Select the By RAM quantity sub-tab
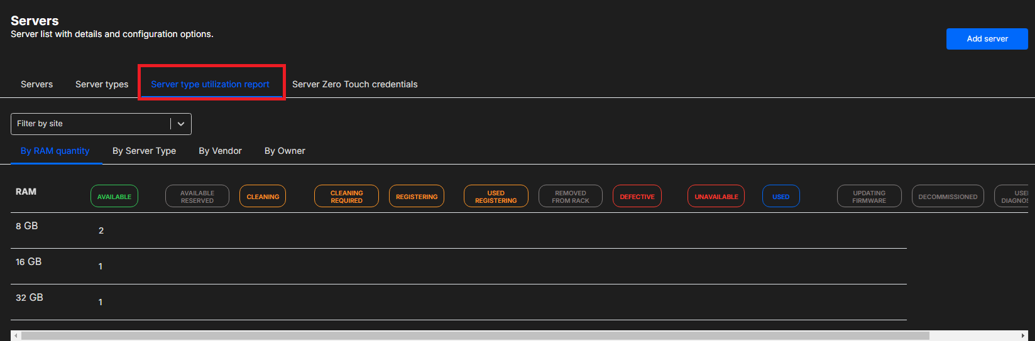Image resolution: width=1035 pixels, height=341 pixels. click(55, 151)
